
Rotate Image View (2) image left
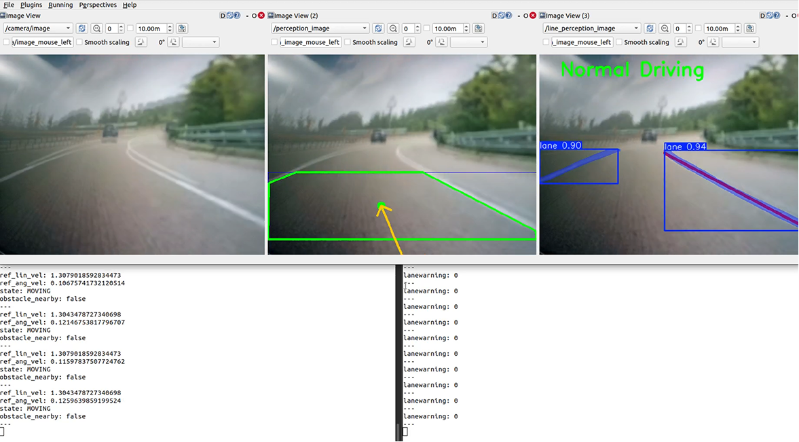pyautogui.click(x=409, y=42)
